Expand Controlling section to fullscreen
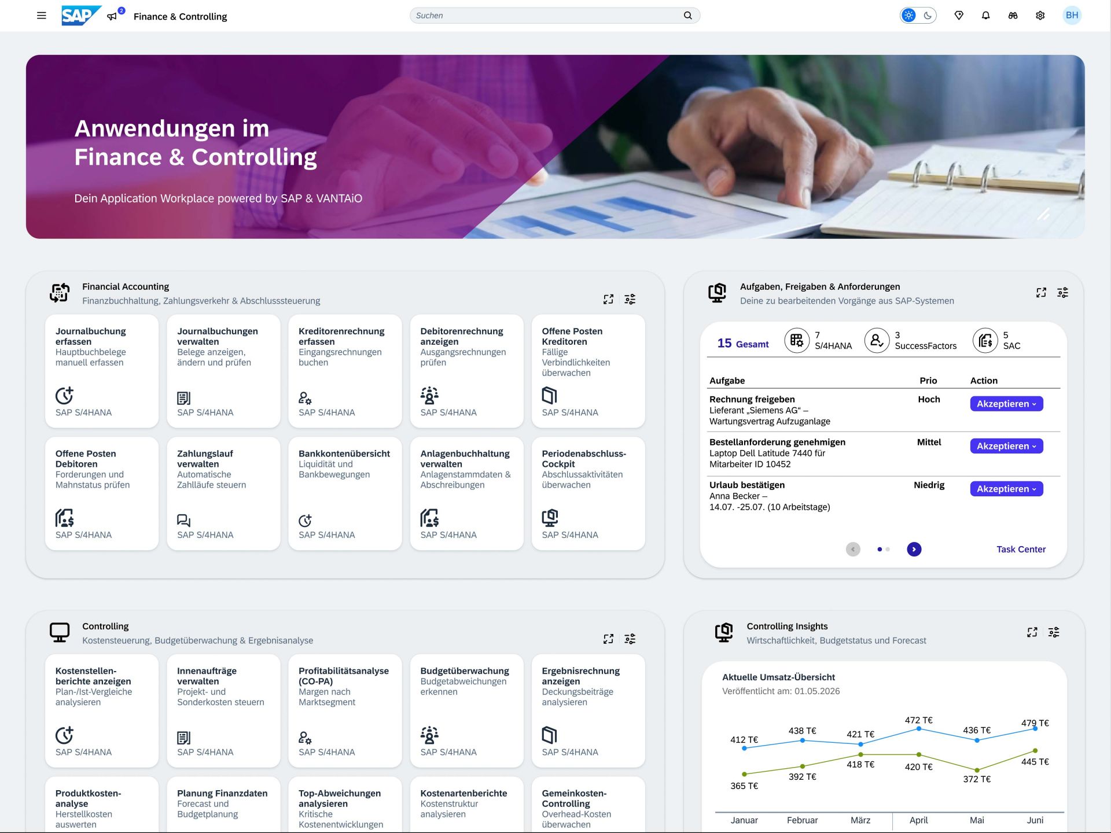 coord(608,639)
